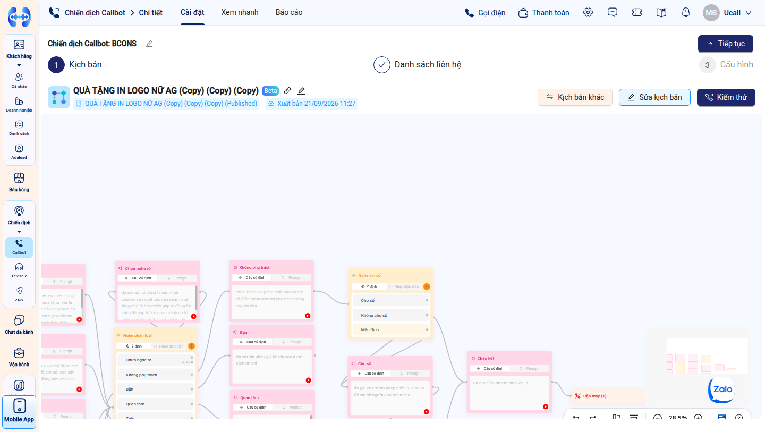765x432 pixels.
Task: Open the Callbot sidebar item
Action: click(x=19, y=247)
